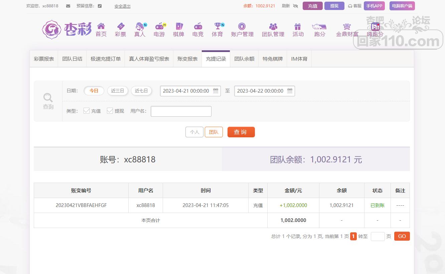445x274 pixels.
Task: Open the start date calendar picker
Action: [216, 91]
